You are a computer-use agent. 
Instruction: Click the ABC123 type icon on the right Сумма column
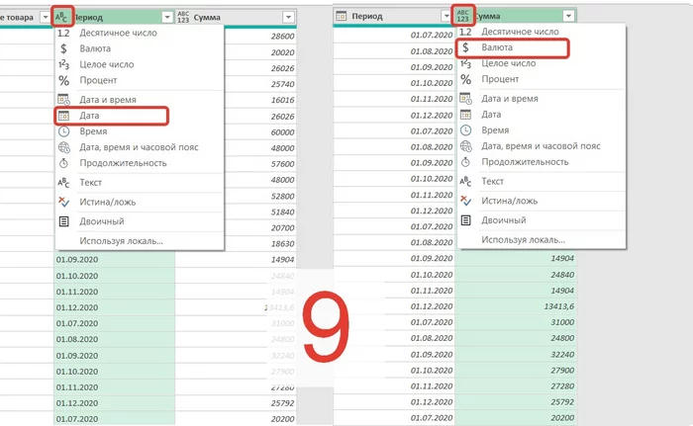pyautogui.click(x=462, y=16)
